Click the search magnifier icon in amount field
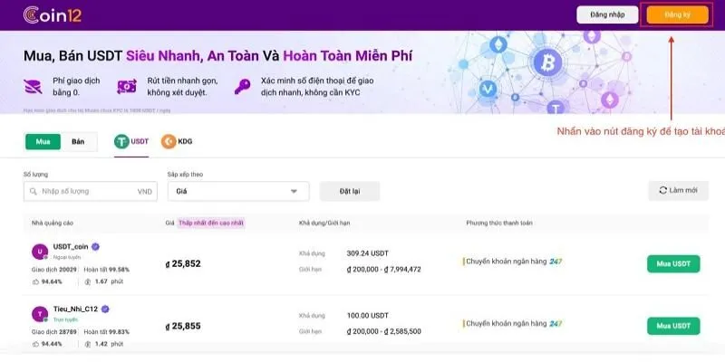Screen dimensions: 725x362 [x=34, y=191]
